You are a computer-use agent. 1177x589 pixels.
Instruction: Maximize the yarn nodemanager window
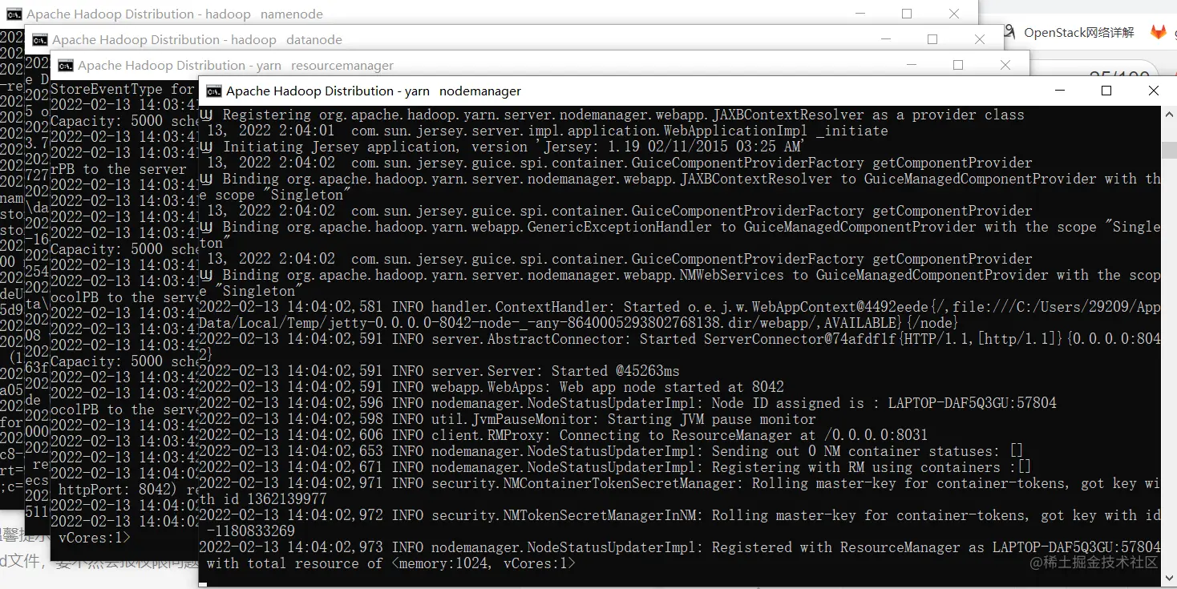[1106, 91]
